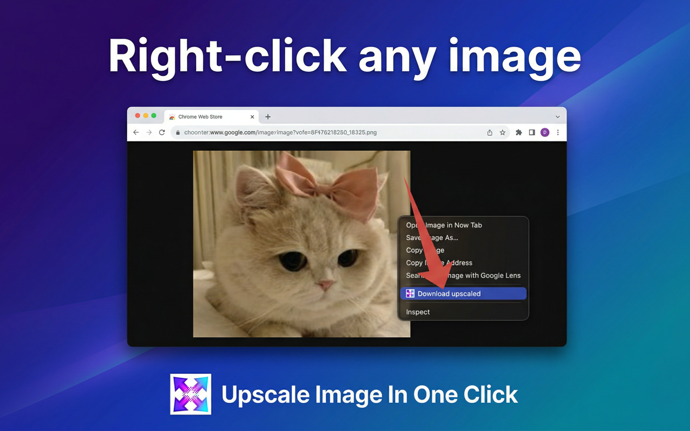Close the Chrome Web Store tab

tap(252, 117)
